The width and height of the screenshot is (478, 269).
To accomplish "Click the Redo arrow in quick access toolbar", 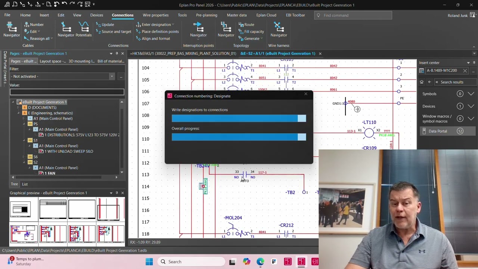I will click(72, 4).
